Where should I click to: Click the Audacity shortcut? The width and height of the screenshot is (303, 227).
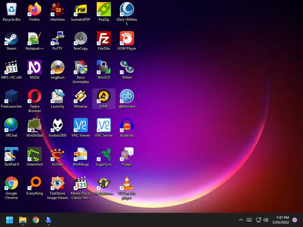click(x=127, y=125)
